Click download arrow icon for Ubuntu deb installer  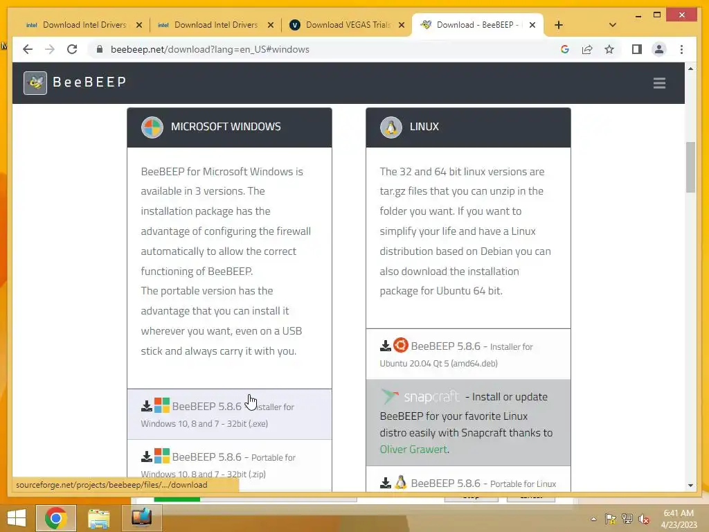[385, 346]
